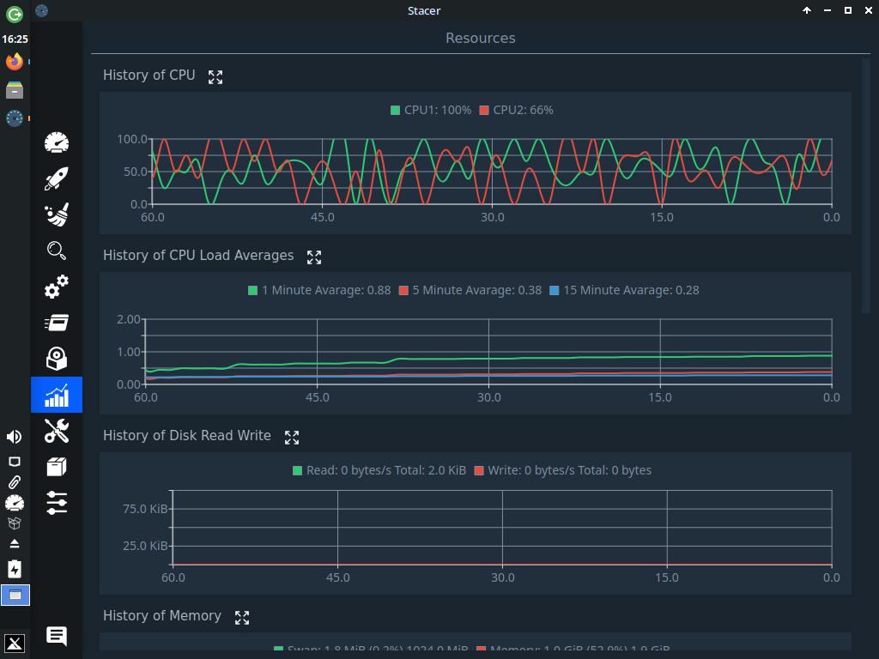
Task: Click the '2.00' load average axis label
Action: 129,319
